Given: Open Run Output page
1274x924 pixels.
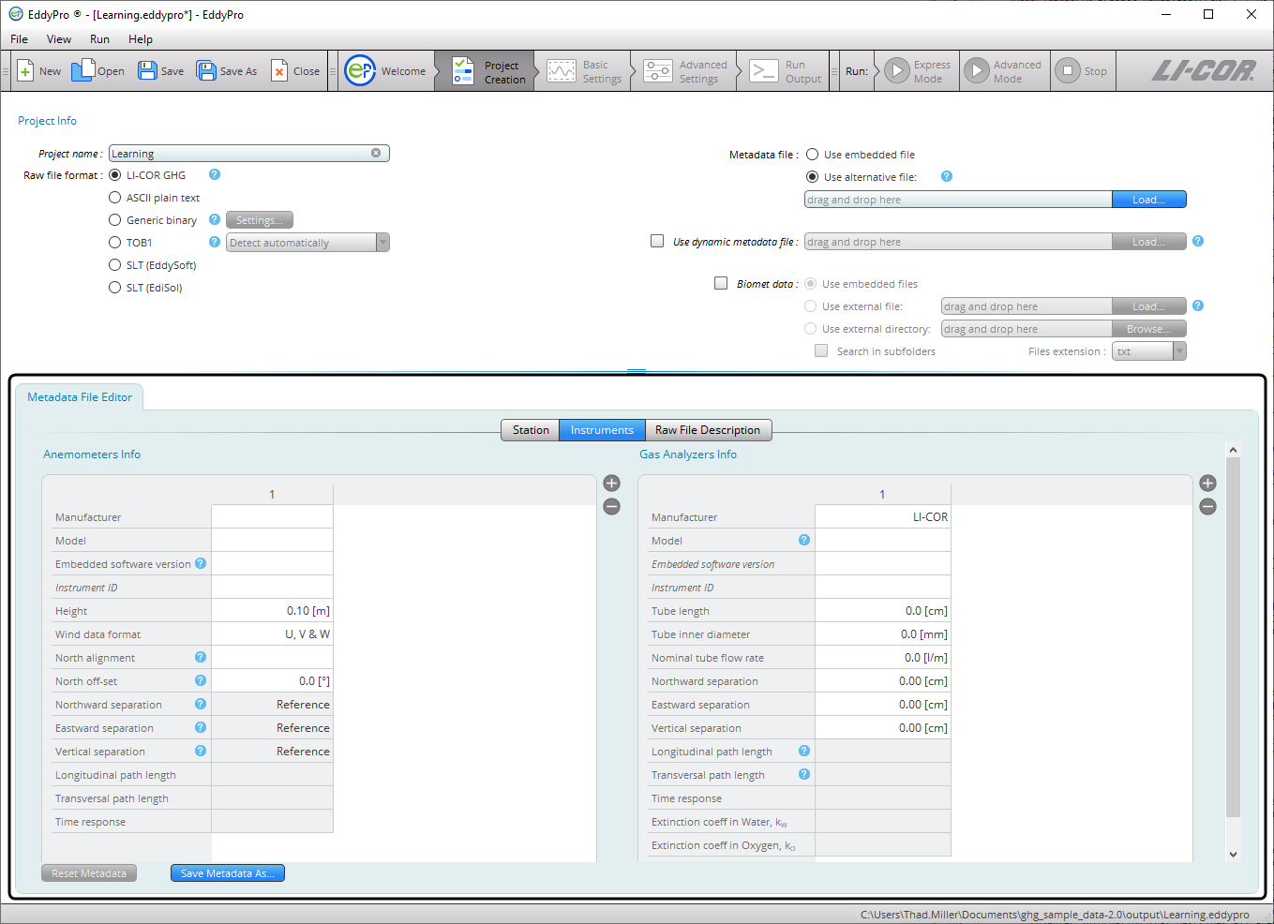Looking at the screenshot, I should [x=787, y=71].
